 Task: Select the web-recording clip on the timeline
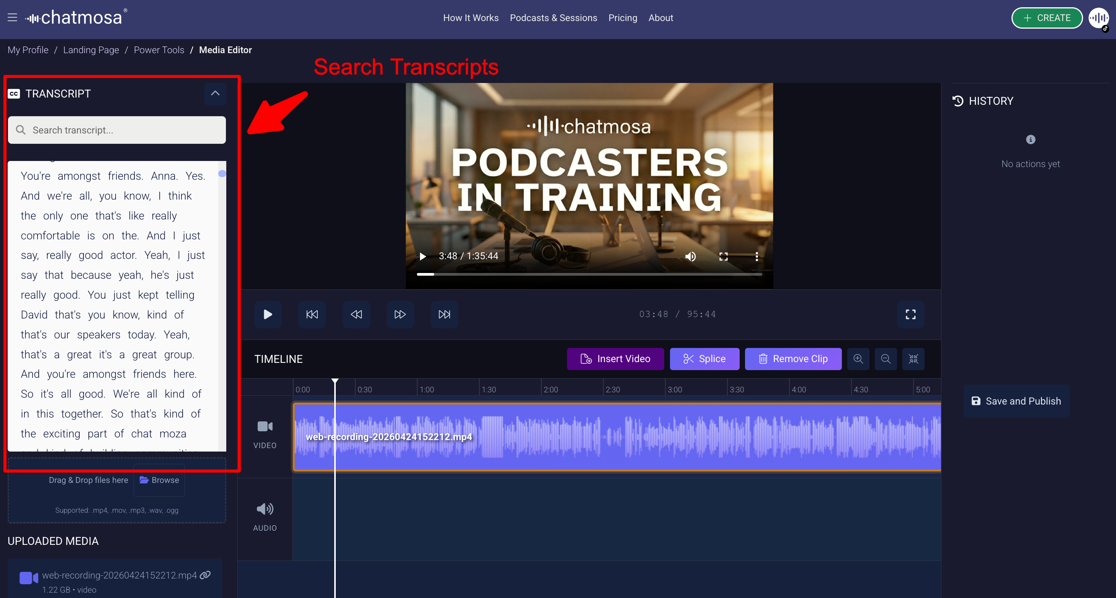[617, 437]
